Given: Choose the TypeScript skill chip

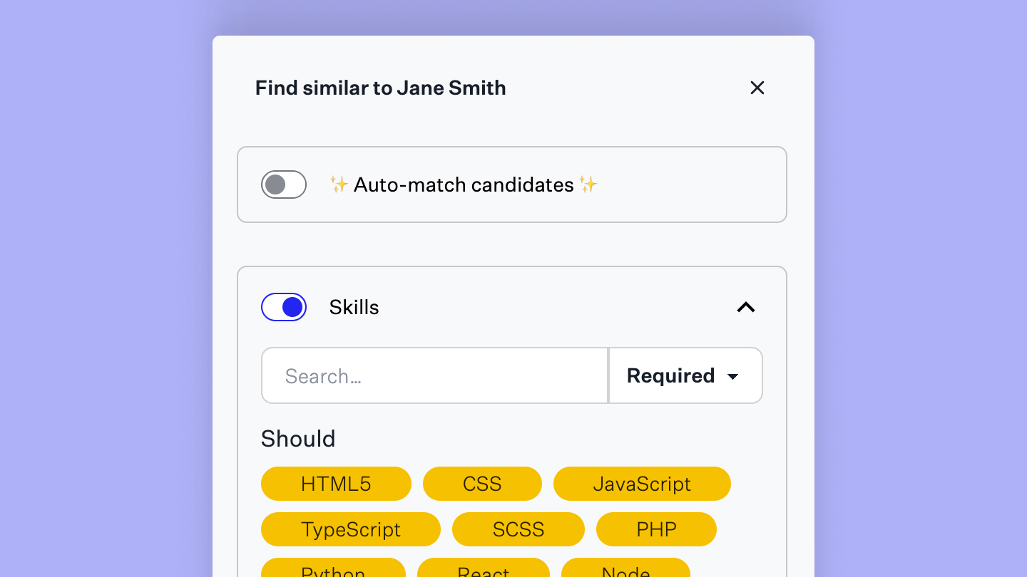Looking at the screenshot, I should point(351,529).
